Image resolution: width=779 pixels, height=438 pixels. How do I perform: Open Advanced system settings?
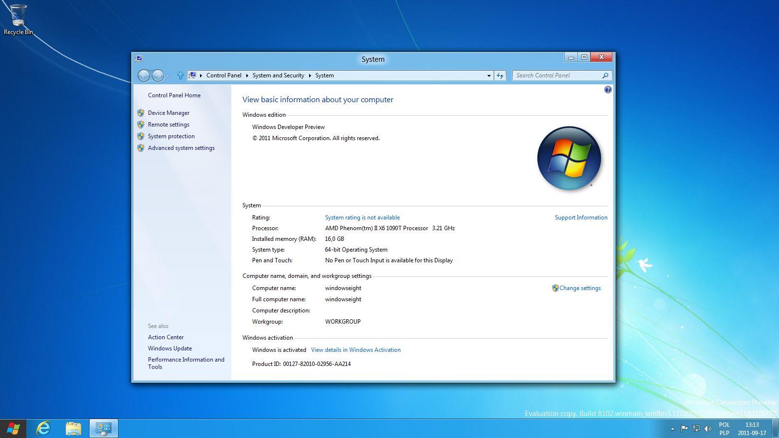[181, 148]
